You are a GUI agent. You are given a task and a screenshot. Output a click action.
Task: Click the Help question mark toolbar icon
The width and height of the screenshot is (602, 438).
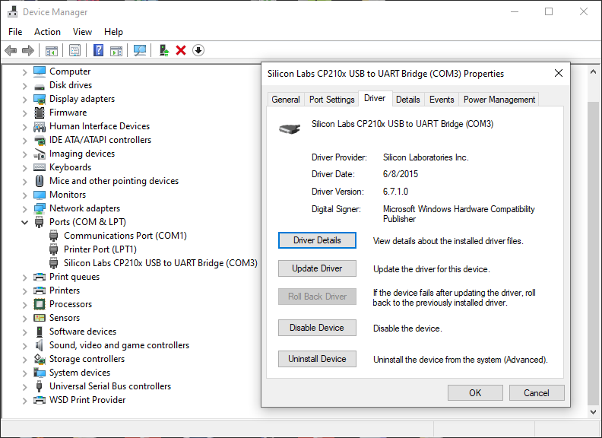point(98,50)
